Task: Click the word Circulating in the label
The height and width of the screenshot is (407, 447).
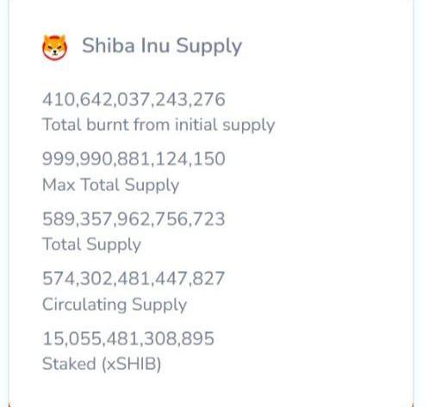Action: pyautogui.click(x=84, y=305)
